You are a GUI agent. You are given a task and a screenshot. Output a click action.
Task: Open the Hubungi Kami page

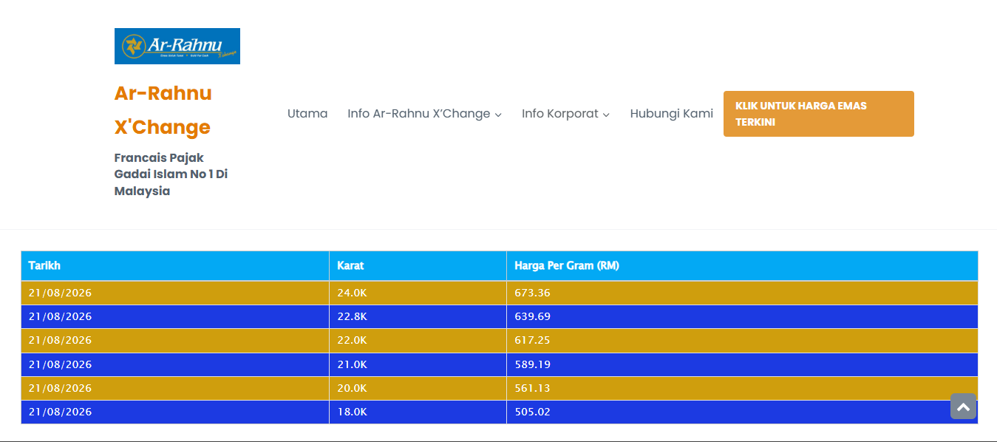672,114
